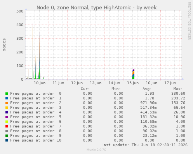Select legend label 'Free pages at order 3'
Viewport: 193px width, 154px height.
(x=36, y=108)
